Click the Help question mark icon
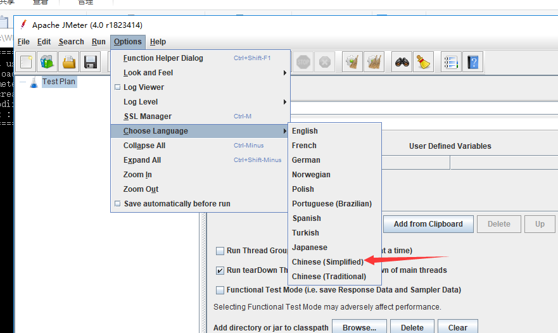The width and height of the screenshot is (558, 333). point(473,62)
